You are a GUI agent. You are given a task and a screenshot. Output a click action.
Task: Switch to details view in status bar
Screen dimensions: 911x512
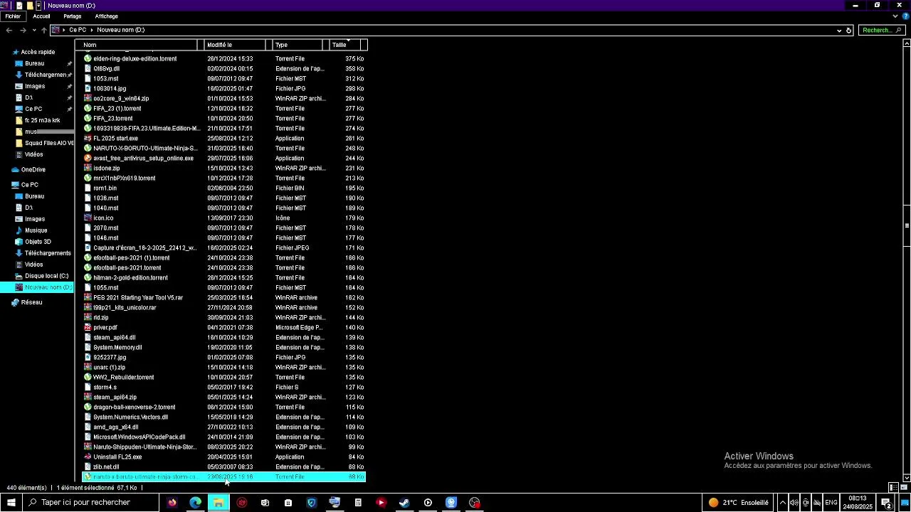click(894, 488)
